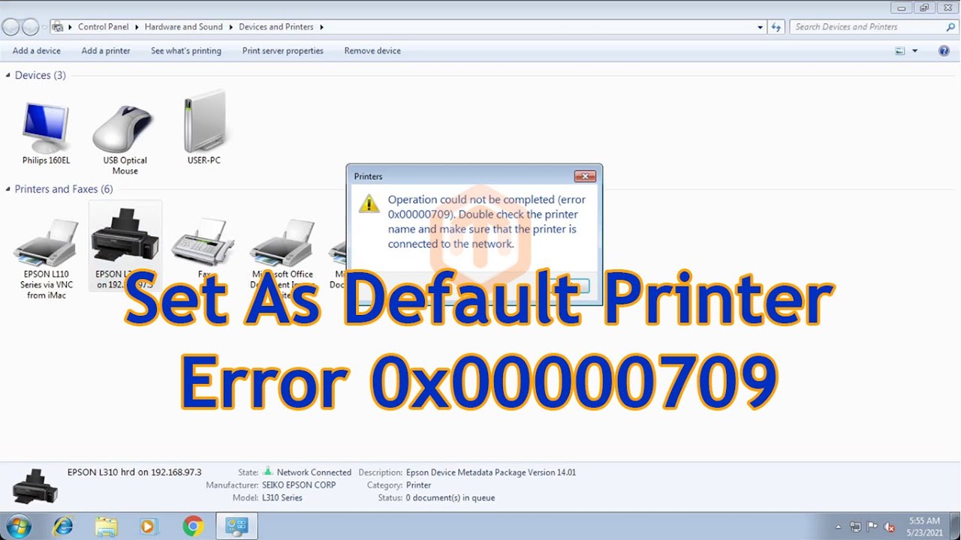Open Windows Media Player from taskbar

[x=148, y=526]
